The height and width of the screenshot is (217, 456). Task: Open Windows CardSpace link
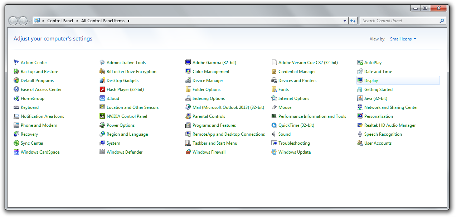tap(40, 152)
